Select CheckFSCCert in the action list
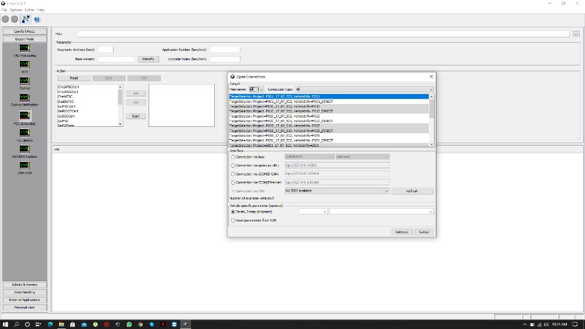This screenshot has height=329, width=585. [x=68, y=87]
